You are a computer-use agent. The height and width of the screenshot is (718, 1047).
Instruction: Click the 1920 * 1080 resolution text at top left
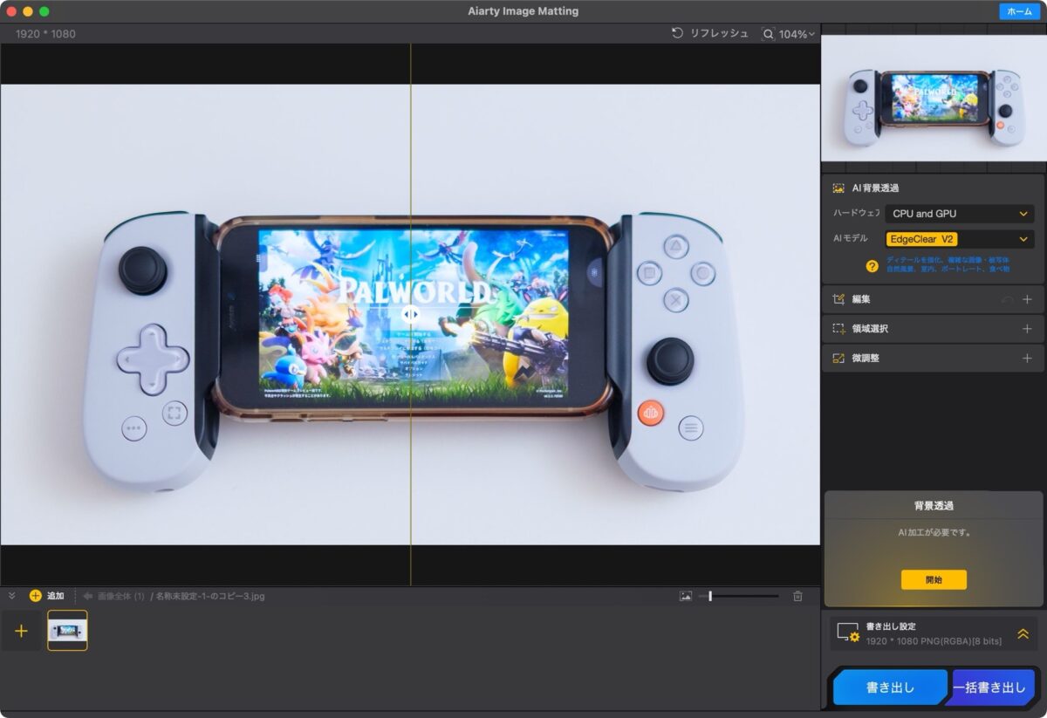45,34
